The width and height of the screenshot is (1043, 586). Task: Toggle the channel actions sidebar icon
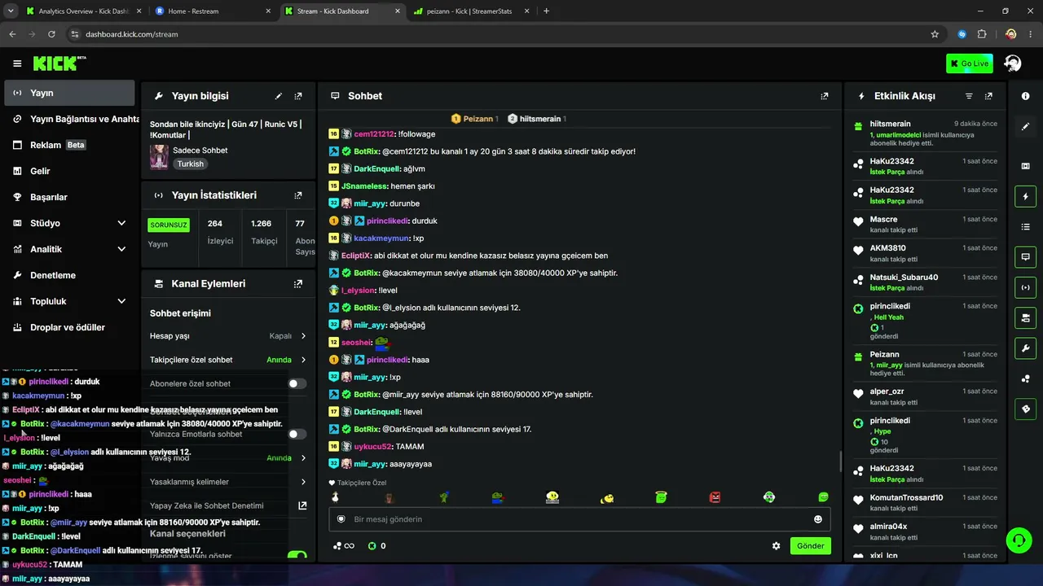tap(1025, 317)
